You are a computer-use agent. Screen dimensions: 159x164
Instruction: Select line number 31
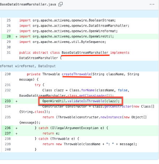click(9, 53)
